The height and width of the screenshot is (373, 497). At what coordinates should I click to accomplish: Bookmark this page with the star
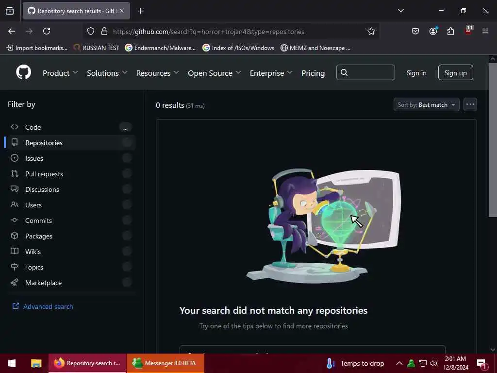coord(371,31)
